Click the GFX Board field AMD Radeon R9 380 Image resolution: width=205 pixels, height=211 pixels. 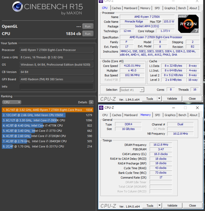tap(56, 79)
